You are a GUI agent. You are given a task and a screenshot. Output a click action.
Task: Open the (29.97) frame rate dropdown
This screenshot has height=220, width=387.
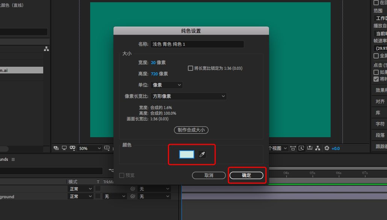(x=380, y=48)
